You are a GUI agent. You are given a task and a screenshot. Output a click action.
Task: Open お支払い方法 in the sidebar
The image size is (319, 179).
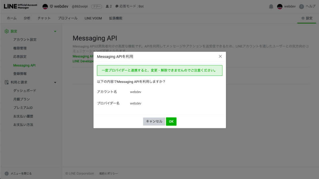[x=23, y=125]
